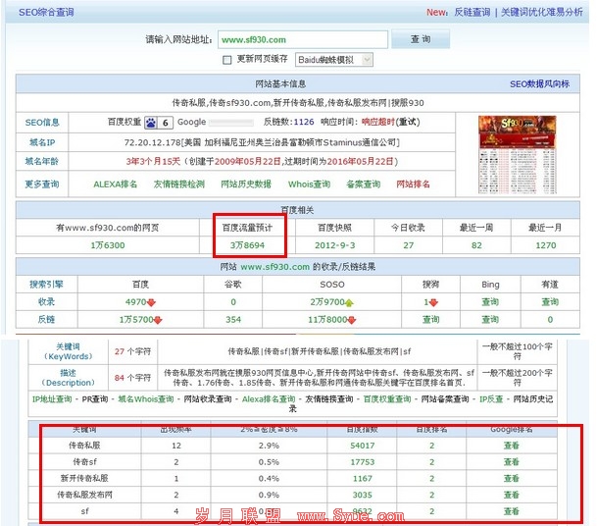
Task: Toggle the 更新网页缓存 checkbox
Action: point(227,60)
